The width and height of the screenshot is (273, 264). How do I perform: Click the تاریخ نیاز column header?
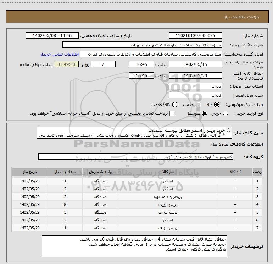coord(30,172)
